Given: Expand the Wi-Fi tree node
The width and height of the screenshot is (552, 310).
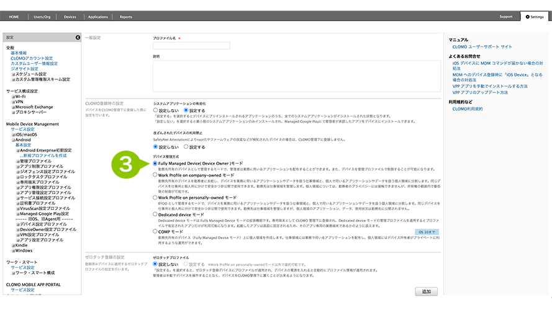Looking at the screenshot, I should (x=14, y=97).
